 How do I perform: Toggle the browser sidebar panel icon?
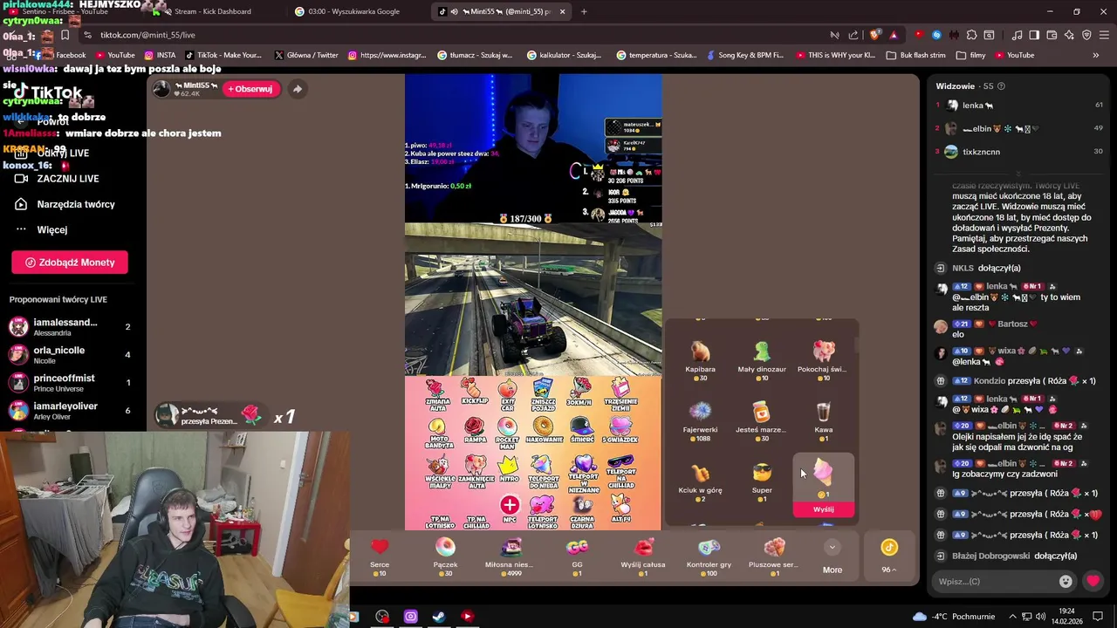[x=1034, y=35]
